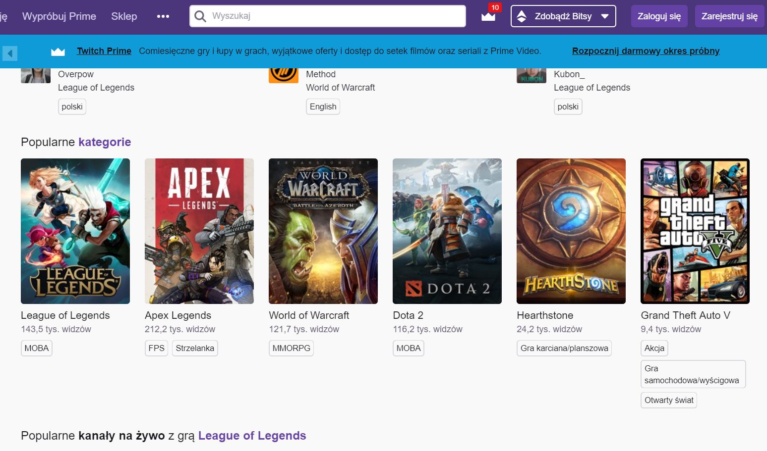The width and height of the screenshot is (767, 451).
Task: Open the Method channel avatar
Action: pyautogui.click(x=284, y=76)
